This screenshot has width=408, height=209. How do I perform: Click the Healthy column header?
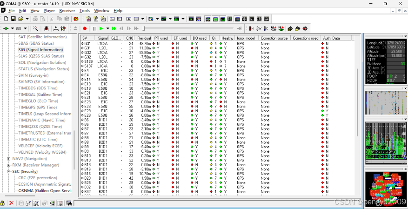(x=227, y=38)
